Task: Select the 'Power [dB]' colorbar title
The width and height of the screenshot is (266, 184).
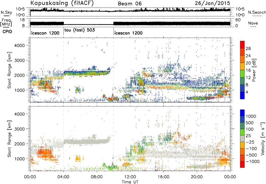Action: pyautogui.click(x=254, y=70)
